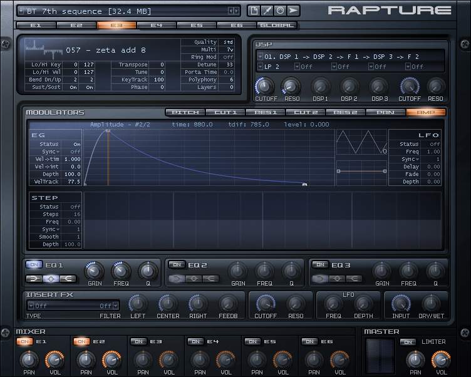Image resolution: width=471 pixels, height=377 pixels.
Task: Click the LFO Status off value
Action: click(x=434, y=144)
